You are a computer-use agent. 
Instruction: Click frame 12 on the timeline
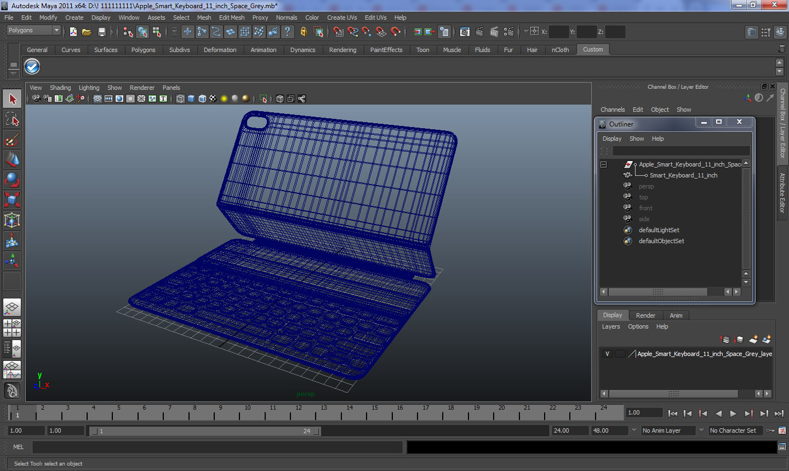(x=298, y=412)
